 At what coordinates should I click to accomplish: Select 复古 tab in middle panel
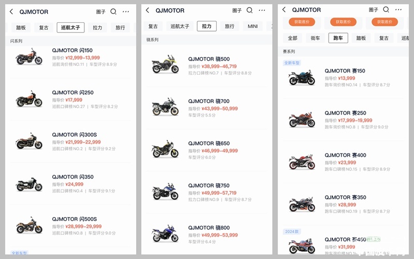[153, 26]
